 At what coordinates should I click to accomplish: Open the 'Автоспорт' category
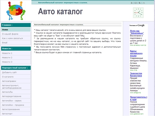tap(16, 114)
